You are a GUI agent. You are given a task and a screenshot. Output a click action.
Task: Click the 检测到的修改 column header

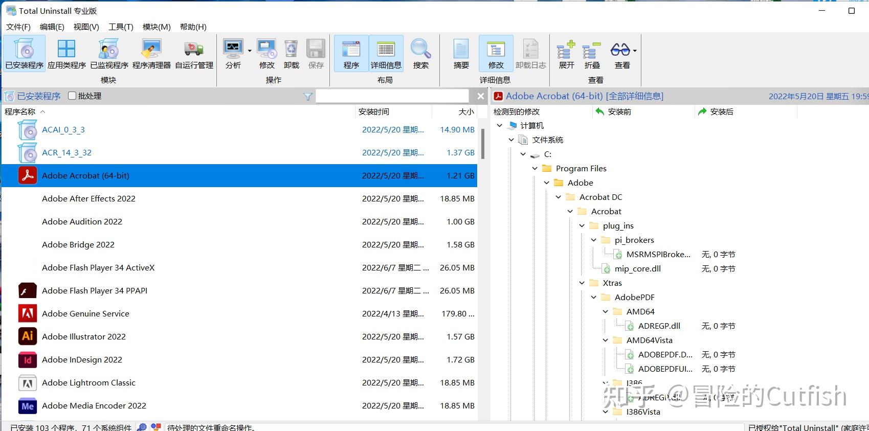click(x=542, y=111)
